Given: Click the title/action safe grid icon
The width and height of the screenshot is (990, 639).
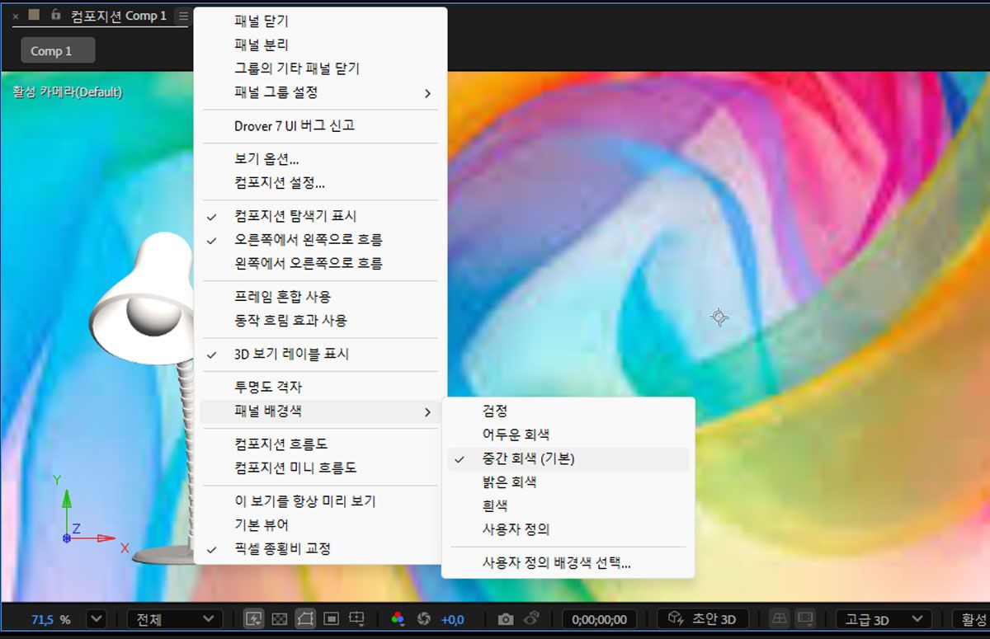Looking at the screenshot, I should (332, 619).
